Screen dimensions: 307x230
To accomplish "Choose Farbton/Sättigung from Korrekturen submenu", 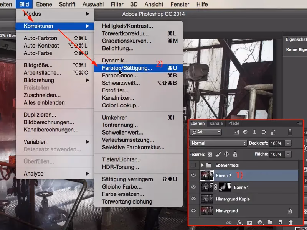I will pos(127,68).
